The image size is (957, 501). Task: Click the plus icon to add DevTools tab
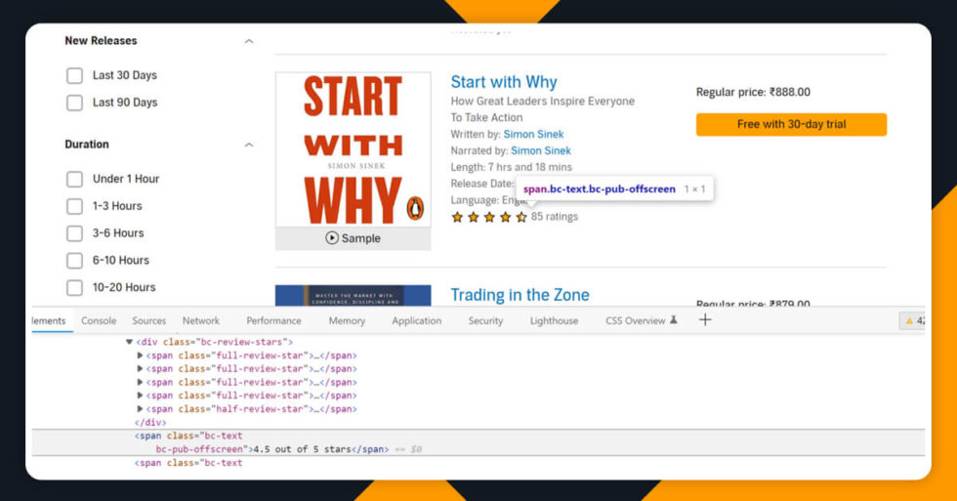[705, 319]
